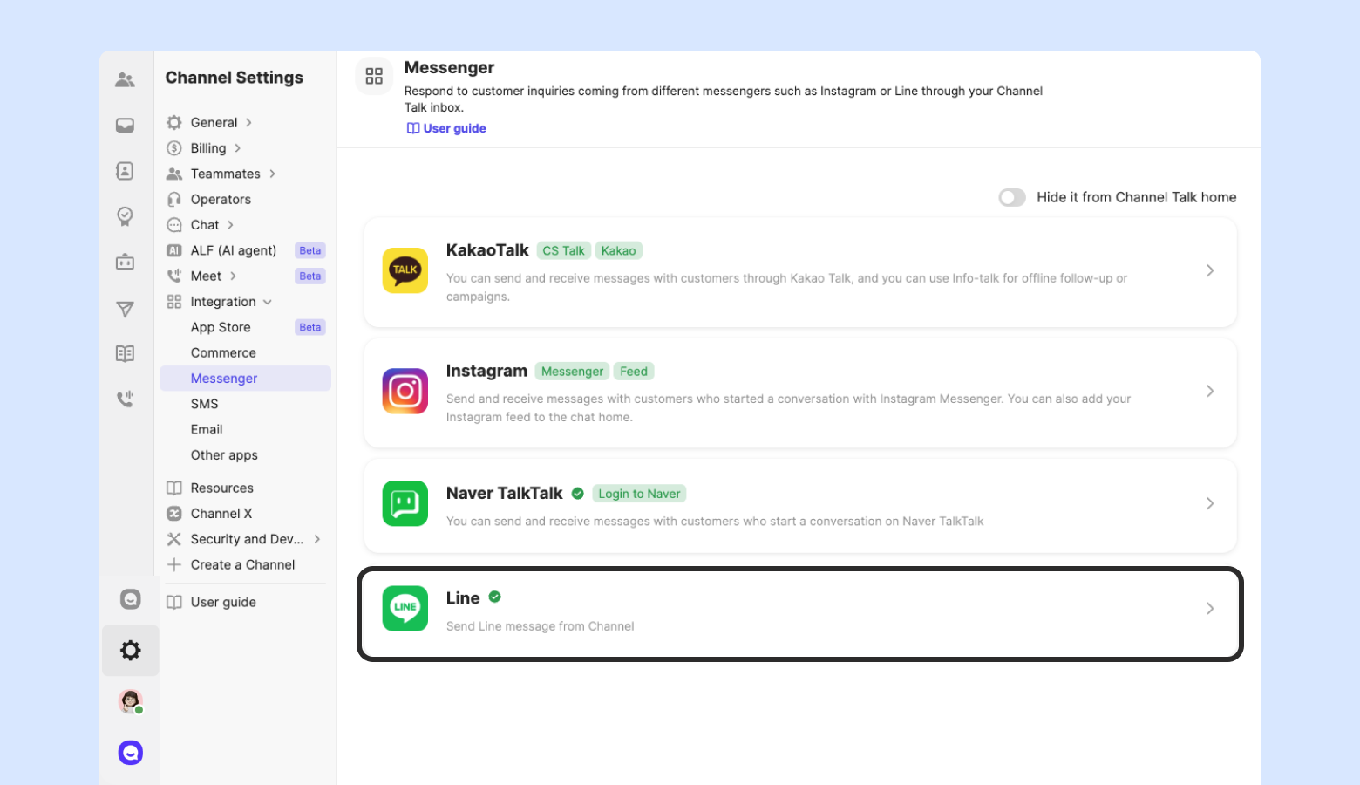
Task: Expand the Meet settings chevron
Action: tap(233, 276)
